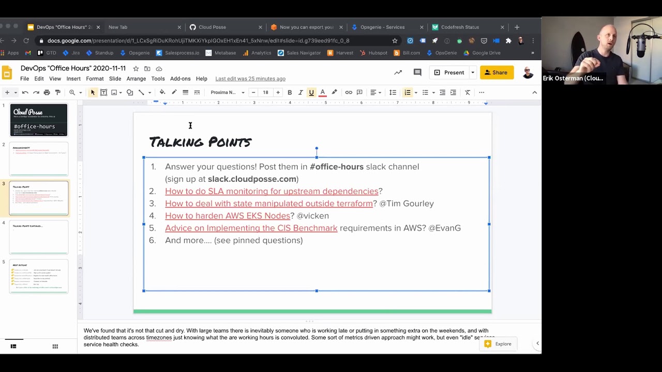Open the Zoom magnifier tool

coord(72,92)
